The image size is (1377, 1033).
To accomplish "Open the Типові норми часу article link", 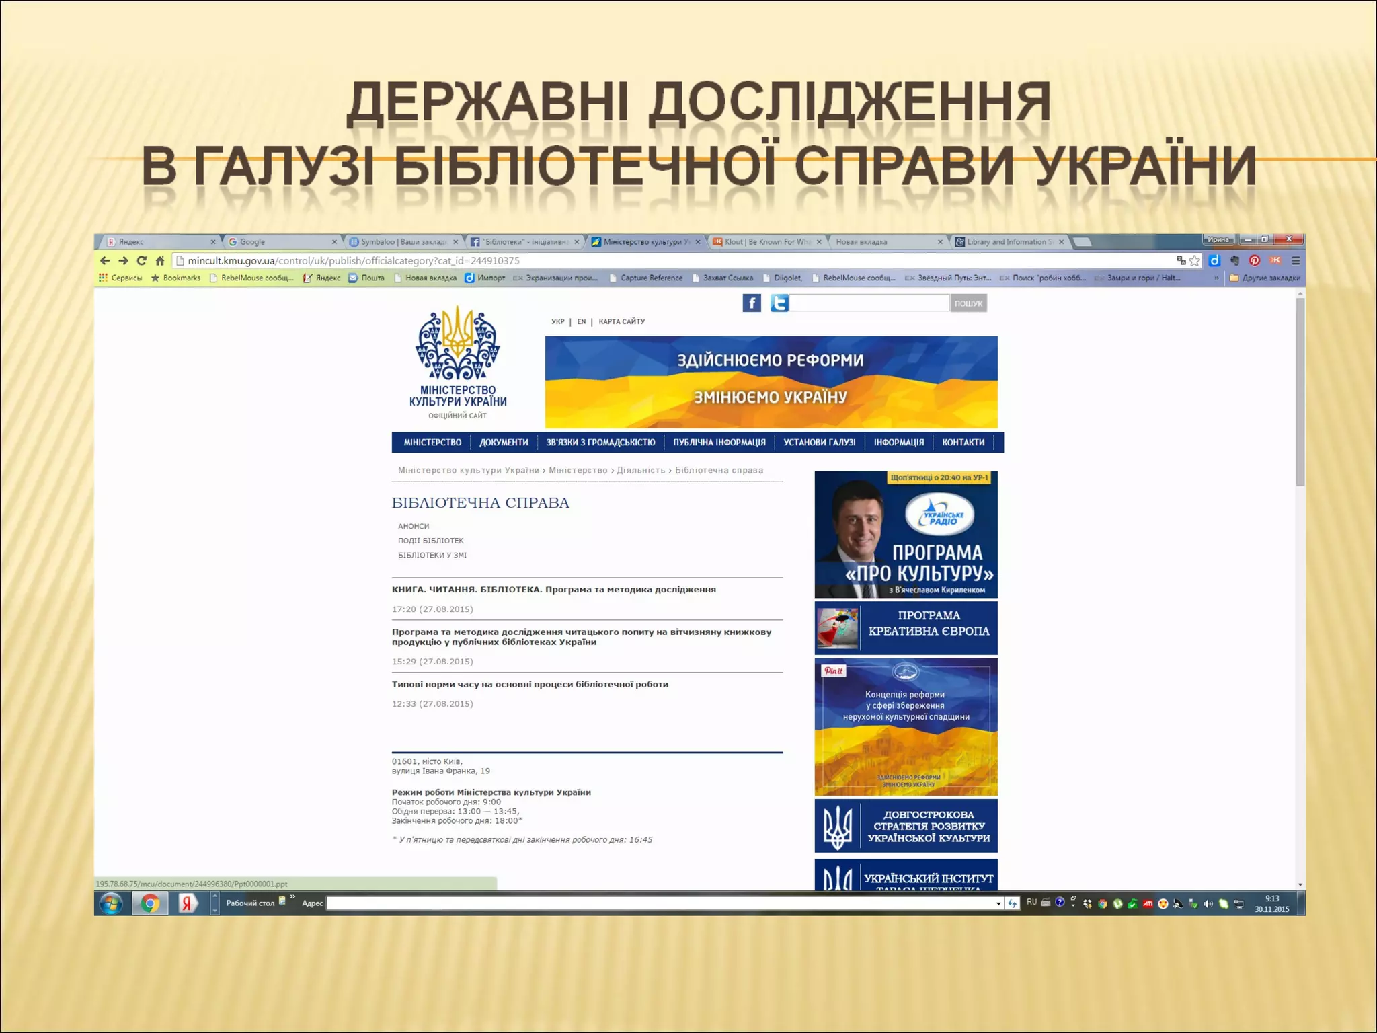I will [x=530, y=685].
